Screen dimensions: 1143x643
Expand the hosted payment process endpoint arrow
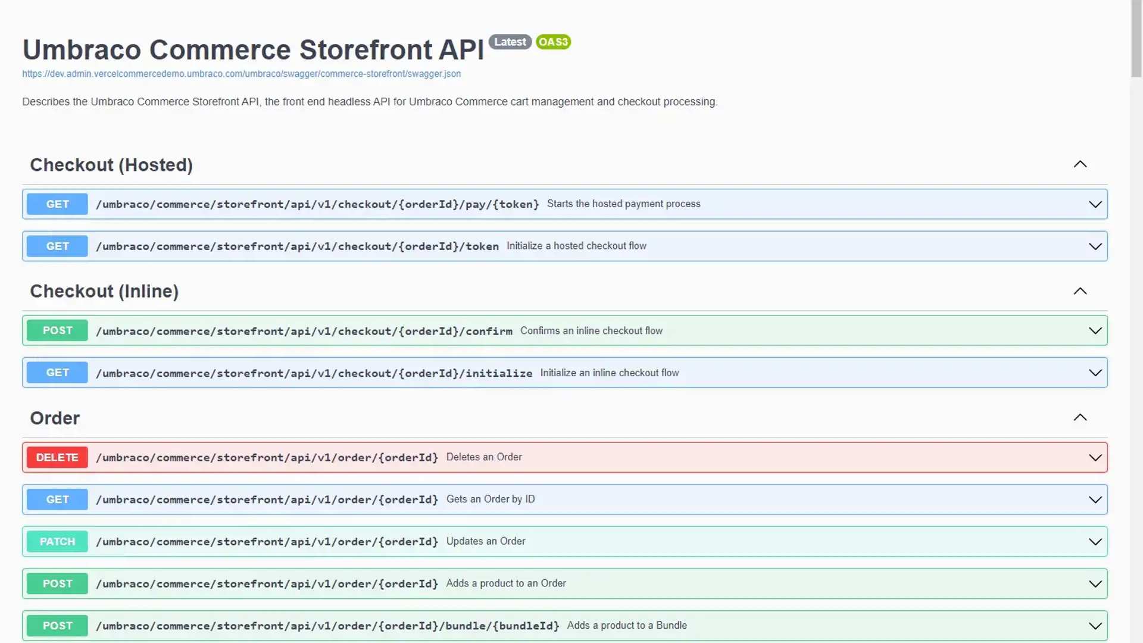tap(1095, 204)
